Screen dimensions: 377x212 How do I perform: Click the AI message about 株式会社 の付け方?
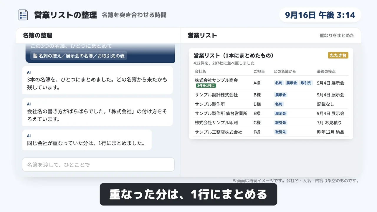97,112
